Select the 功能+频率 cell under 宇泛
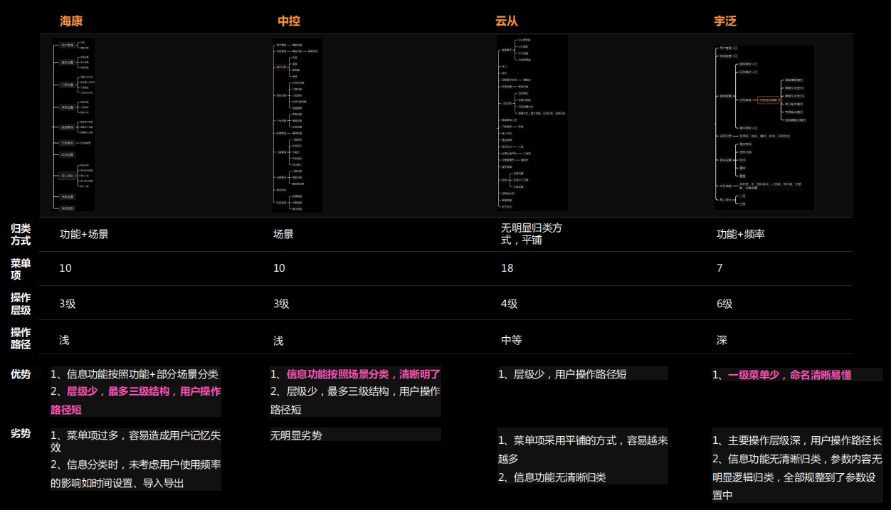The width and height of the screenshot is (891, 510). click(741, 234)
